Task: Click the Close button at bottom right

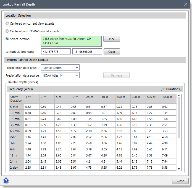Action: 180,181
